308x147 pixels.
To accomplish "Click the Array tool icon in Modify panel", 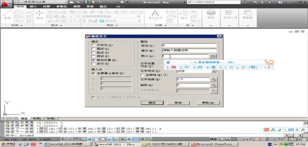I will [63, 21].
